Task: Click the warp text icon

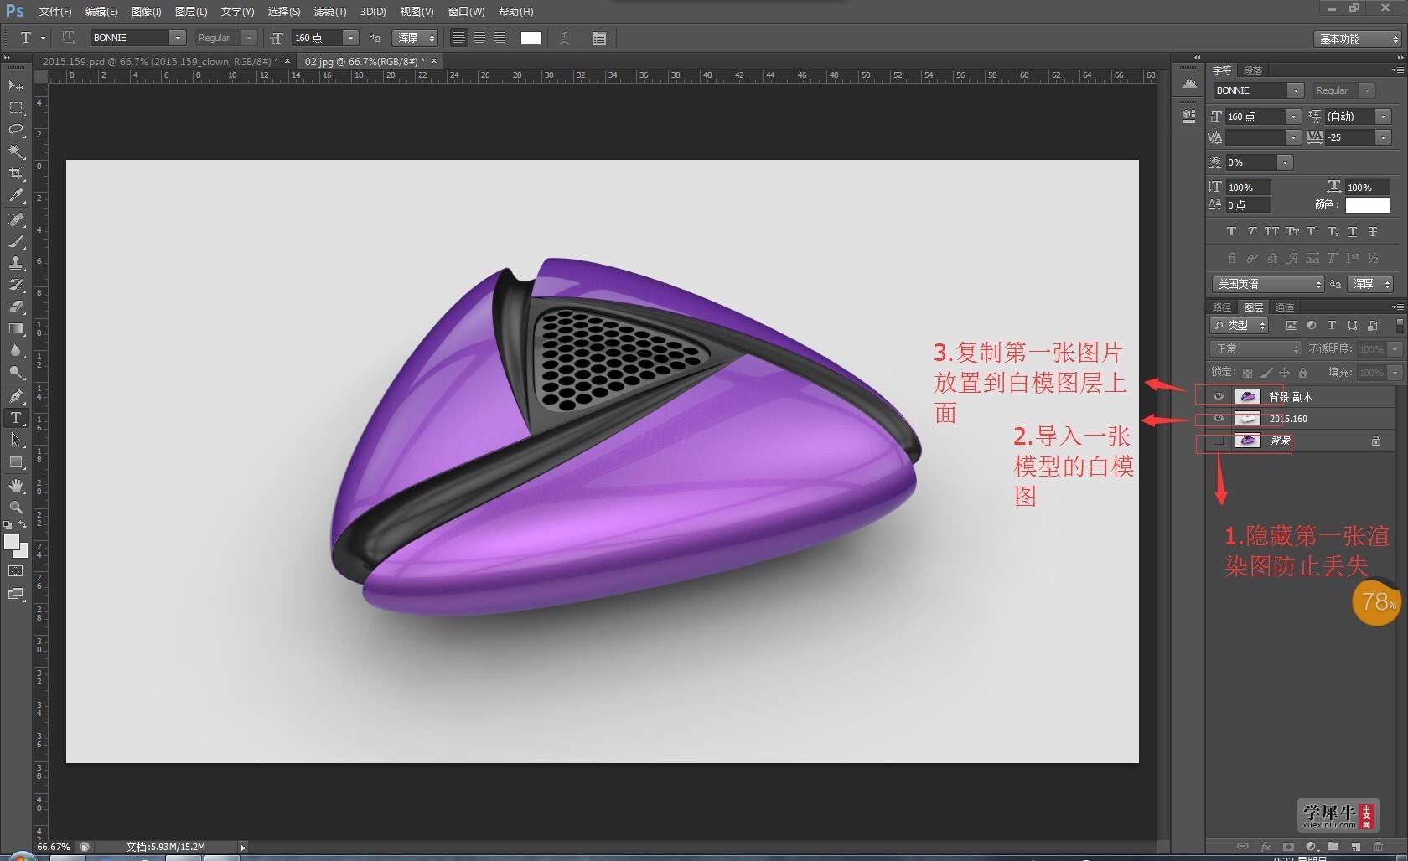Action: pyautogui.click(x=564, y=38)
